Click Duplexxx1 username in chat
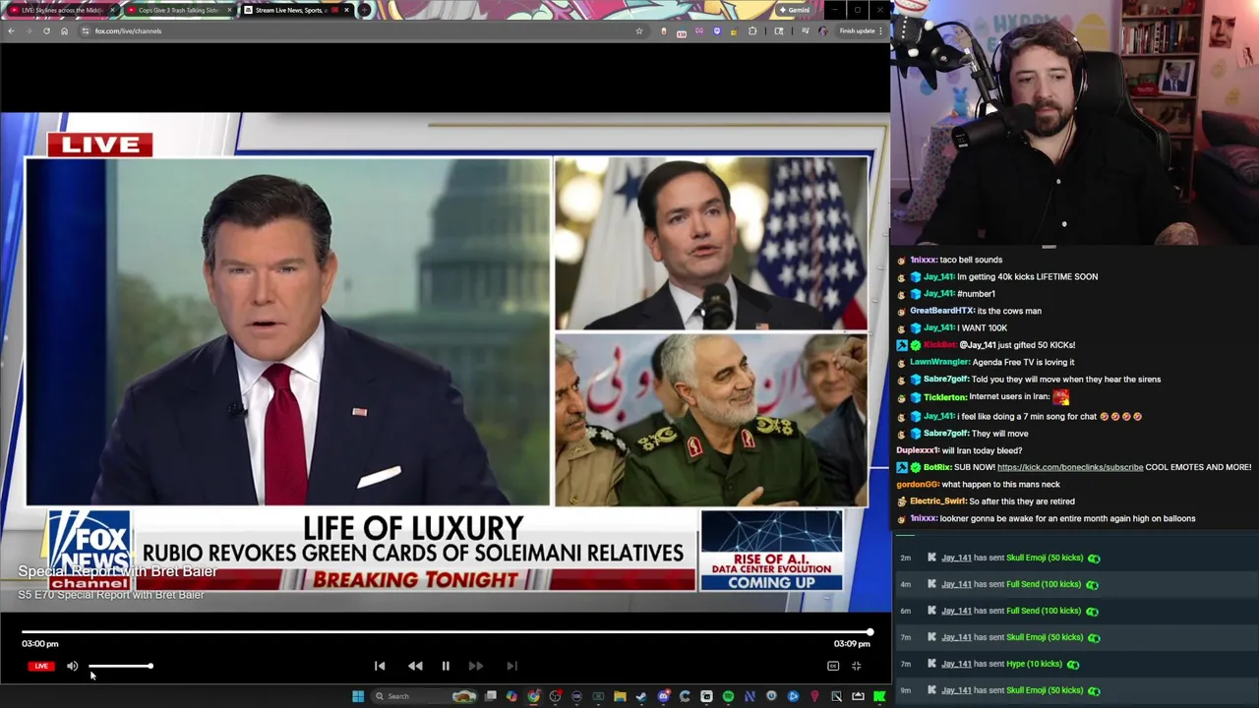Screen dimensions: 1259x708 (x=918, y=450)
